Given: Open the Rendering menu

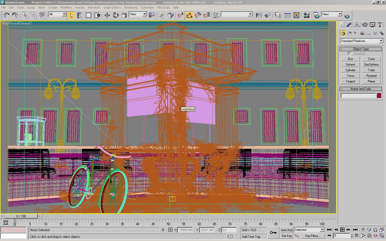Looking at the screenshot, I should [131, 7].
